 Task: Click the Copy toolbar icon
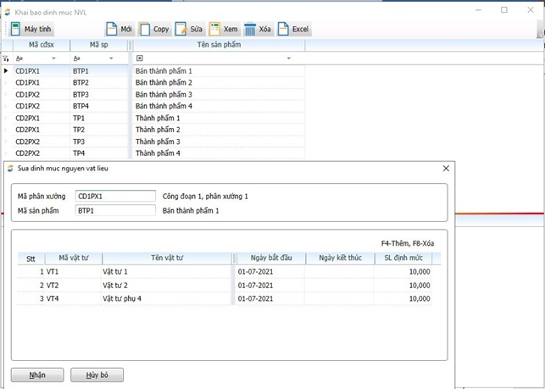146,29
